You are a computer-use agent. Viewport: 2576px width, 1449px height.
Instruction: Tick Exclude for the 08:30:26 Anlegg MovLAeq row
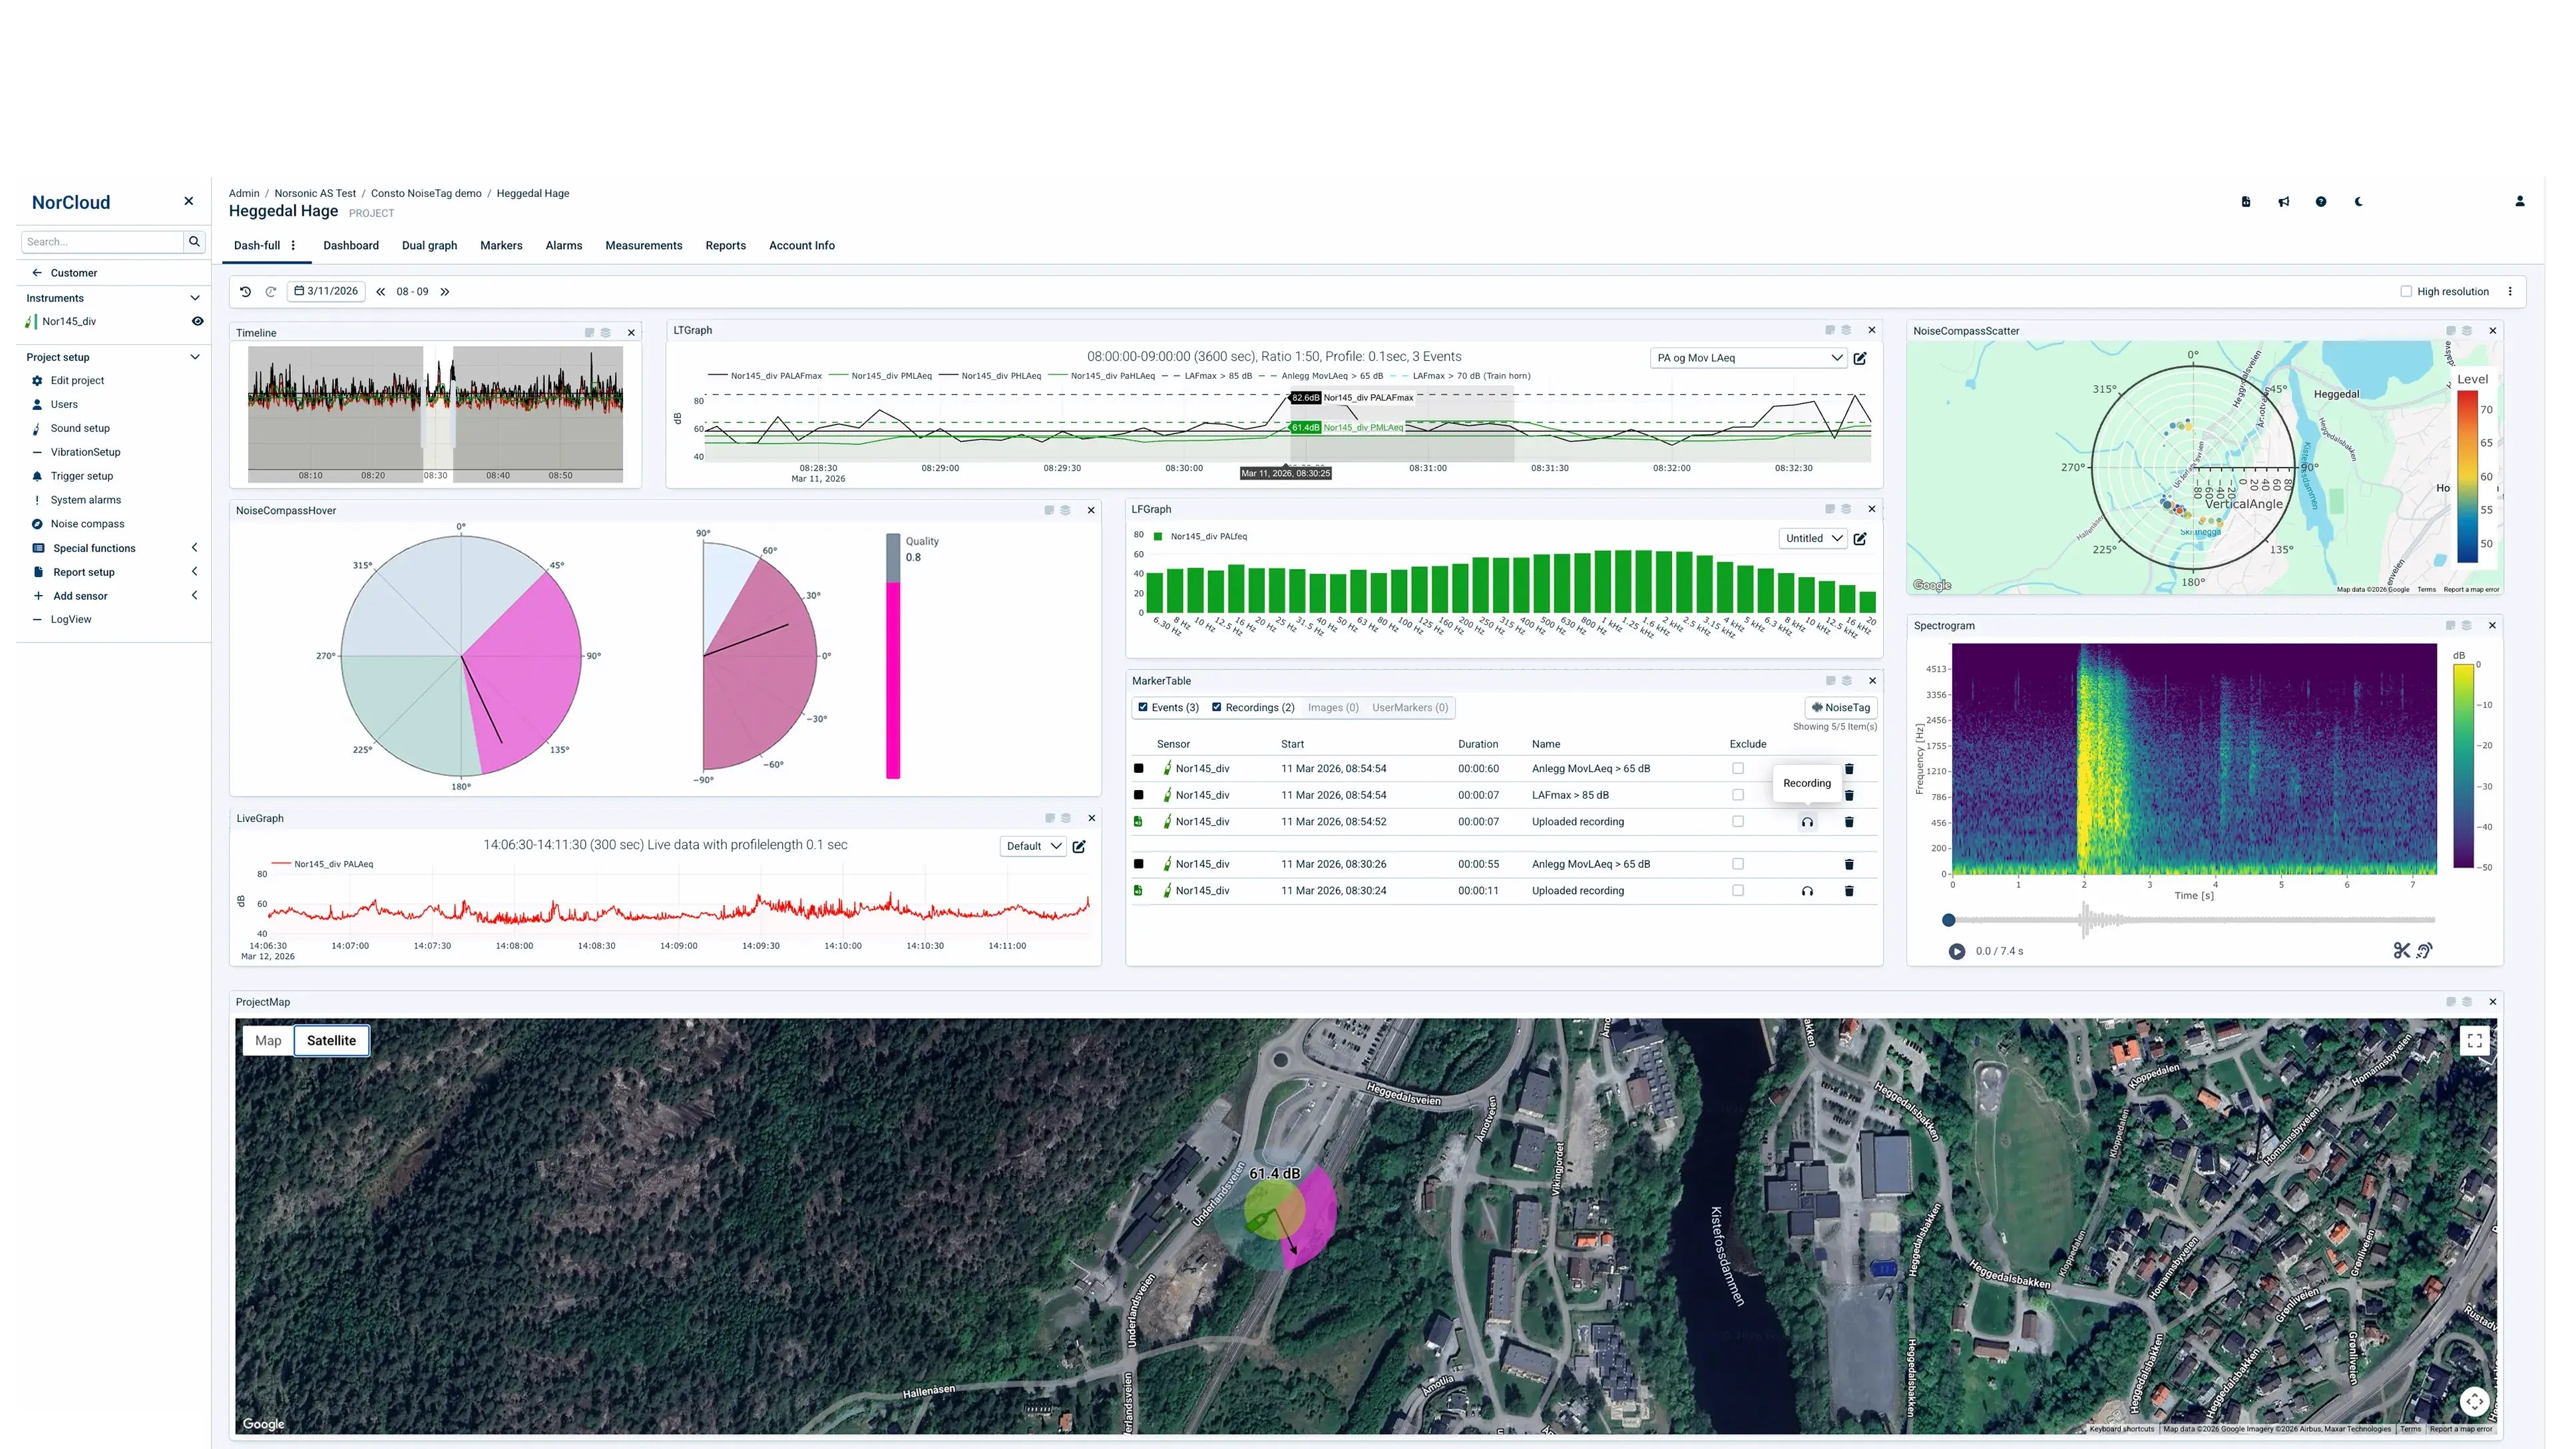pos(1738,864)
